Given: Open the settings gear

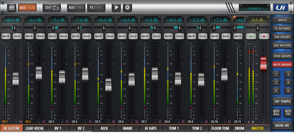Looking at the screenshot, I should click(127, 7).
